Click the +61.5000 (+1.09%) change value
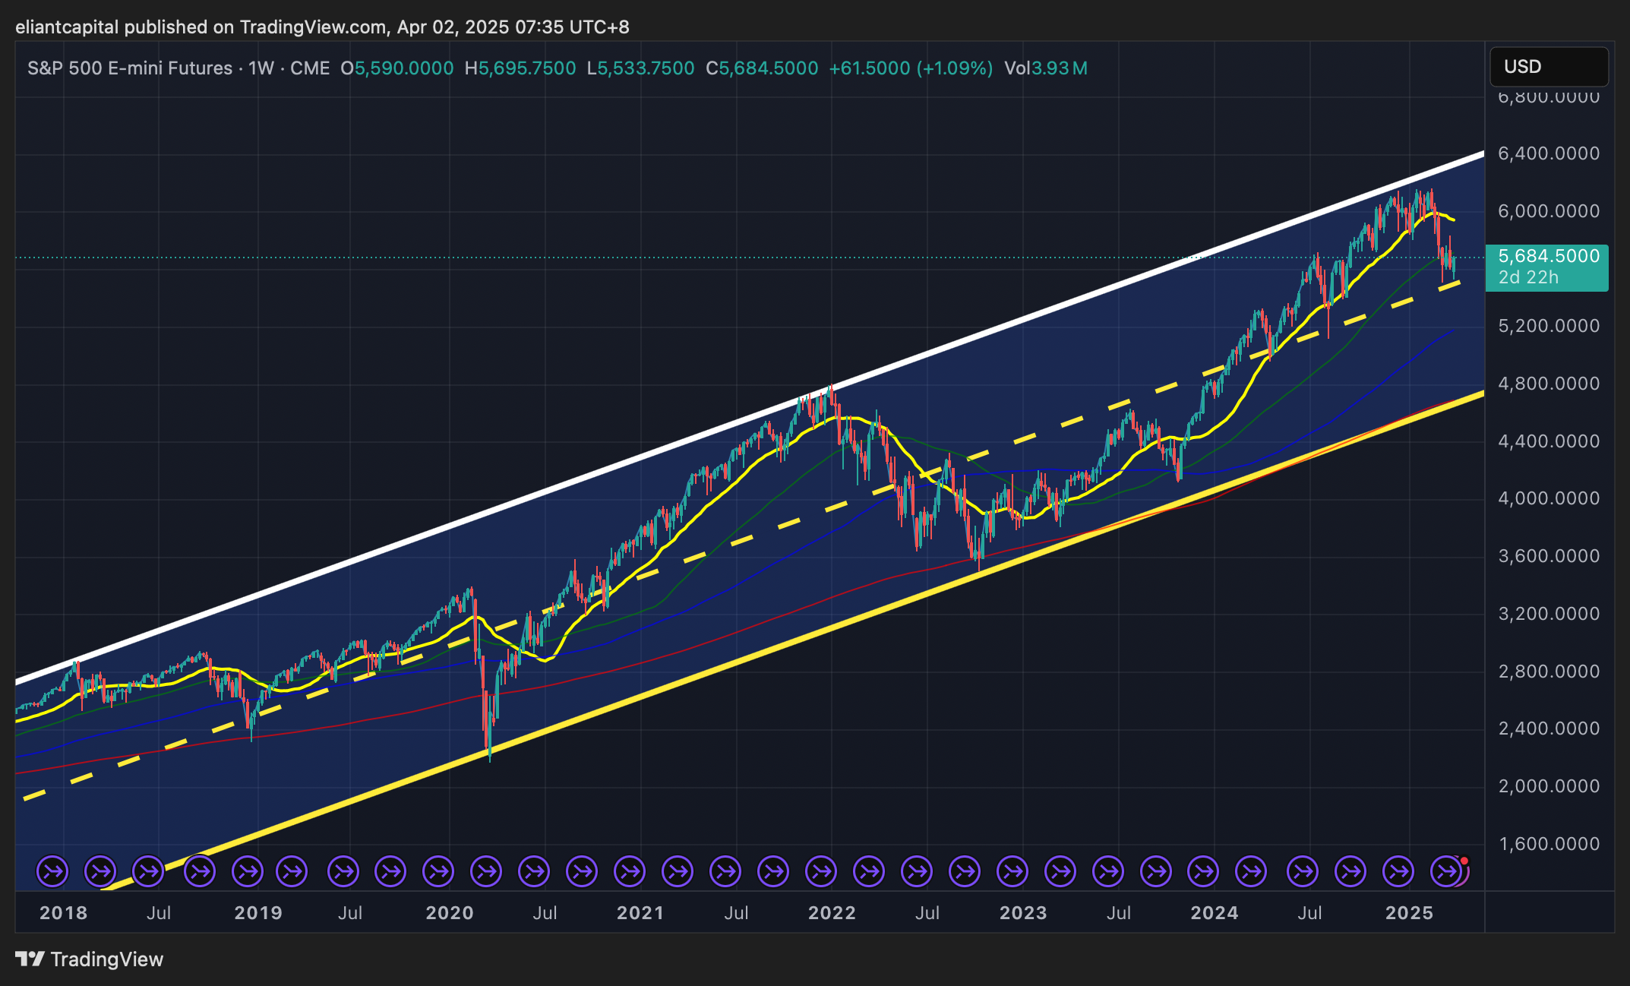The image size is (1630, 986). tap(910, 68)
